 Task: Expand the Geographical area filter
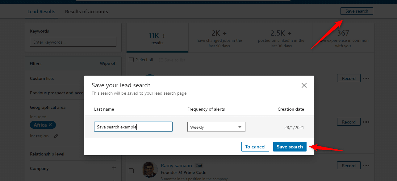(x=48, y=107)
